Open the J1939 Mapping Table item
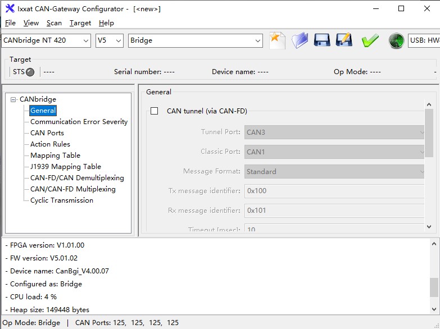Screen dimensions: 440x329 66,167
